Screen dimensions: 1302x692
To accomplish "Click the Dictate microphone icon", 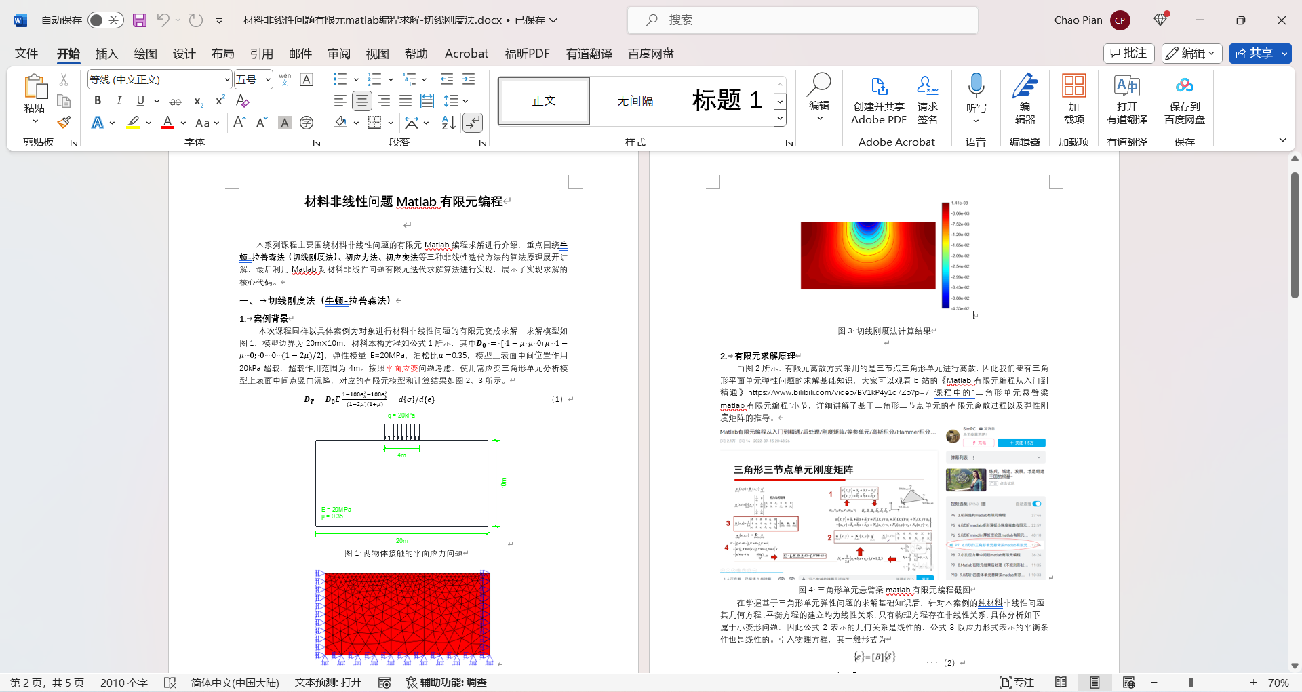I will [x=976, y=86].
